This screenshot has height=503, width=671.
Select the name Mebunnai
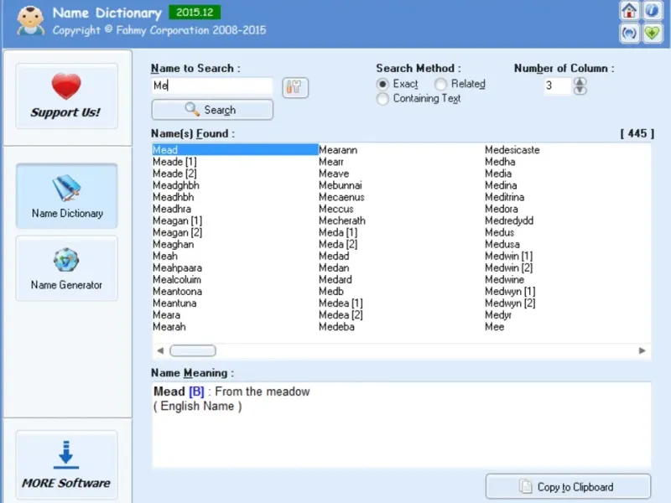tap(341, 185)
